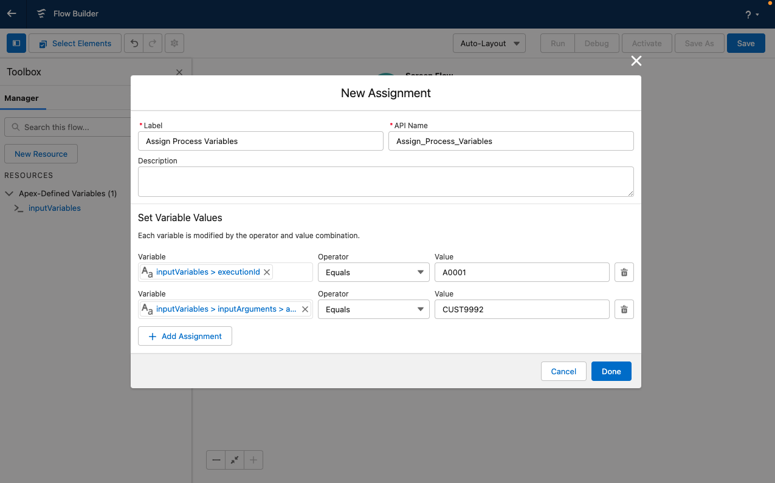
Task: Delete the A0001 assignment row
Action: 624,272
